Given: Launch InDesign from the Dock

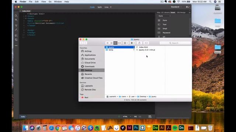Looking at the screenshot, I should tap(129, 128).
